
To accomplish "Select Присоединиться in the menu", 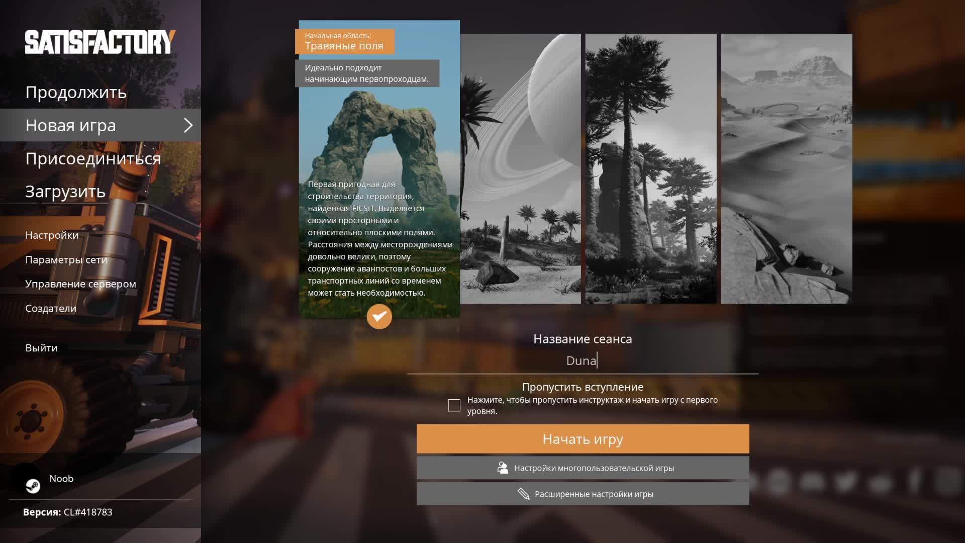I will click(x=93, y=159).
